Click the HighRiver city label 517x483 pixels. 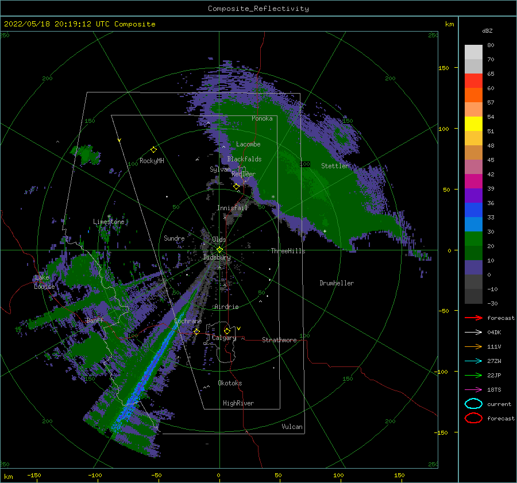[x=238, y=403]
